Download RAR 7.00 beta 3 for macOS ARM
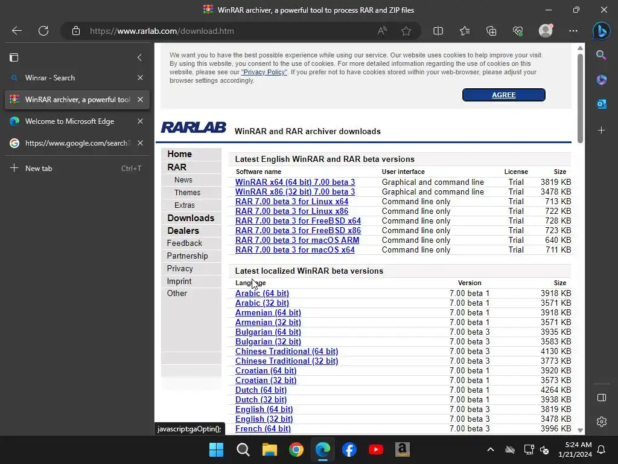 297,240
